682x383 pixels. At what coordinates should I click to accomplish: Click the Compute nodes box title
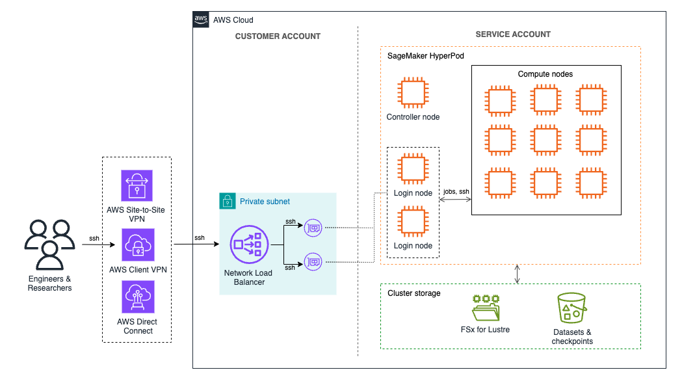[x=545, y=73]
